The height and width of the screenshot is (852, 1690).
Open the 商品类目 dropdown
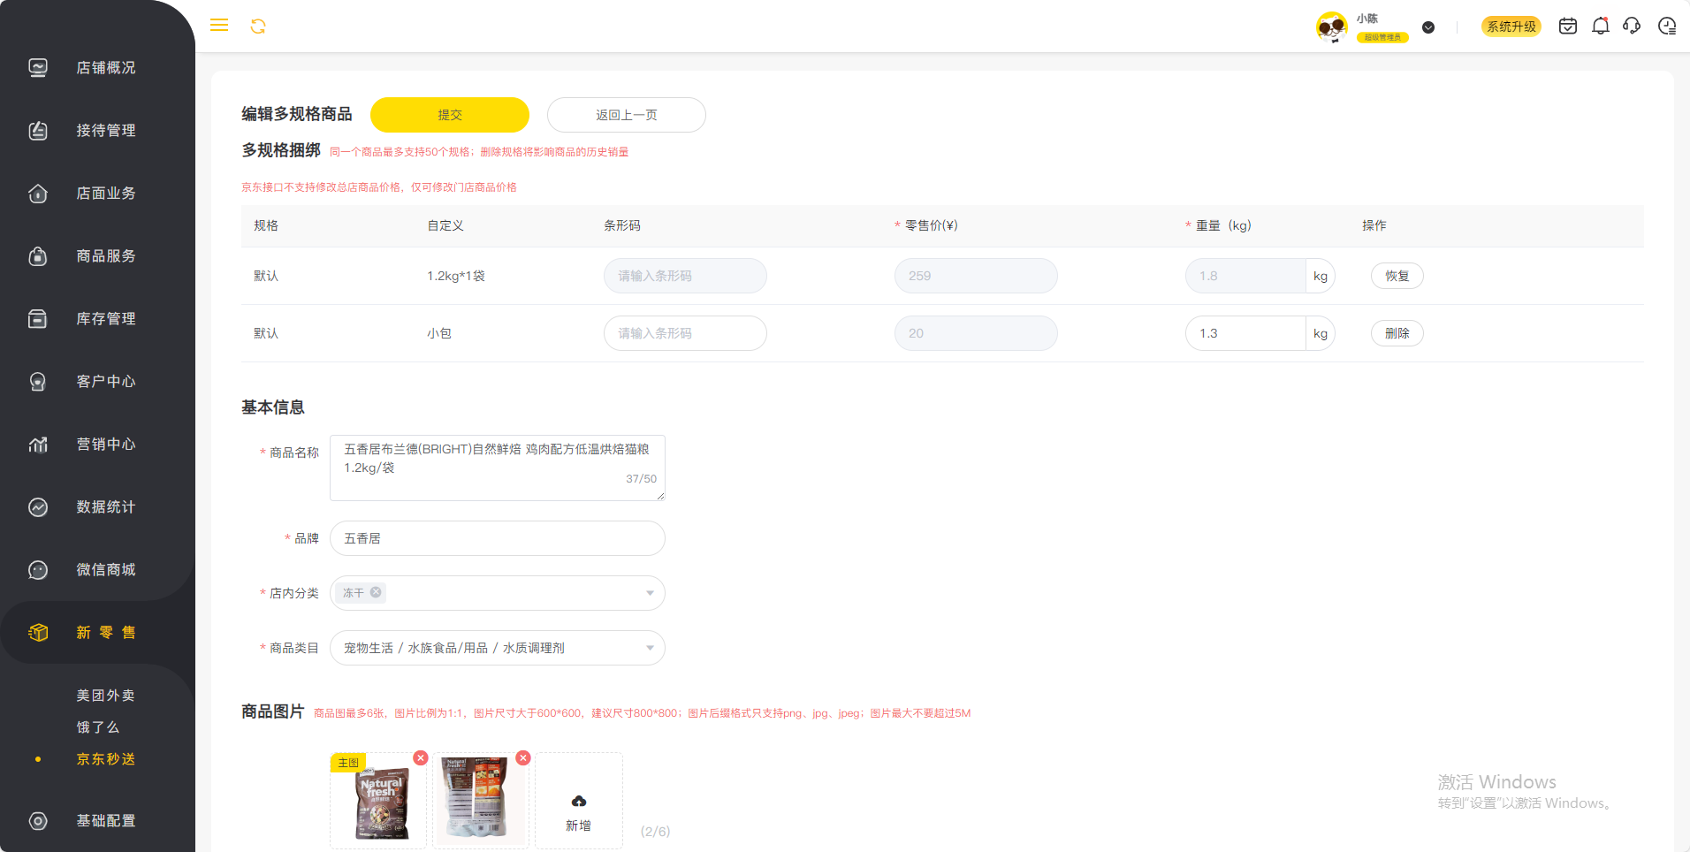point(650,648)
